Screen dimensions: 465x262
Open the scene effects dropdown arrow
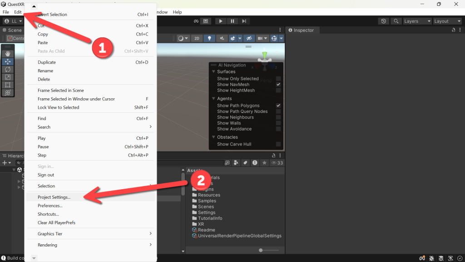pyautogui.click(x=240, y=38)
